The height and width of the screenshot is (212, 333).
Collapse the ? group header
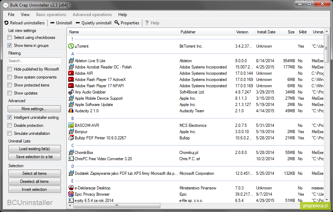72,39
